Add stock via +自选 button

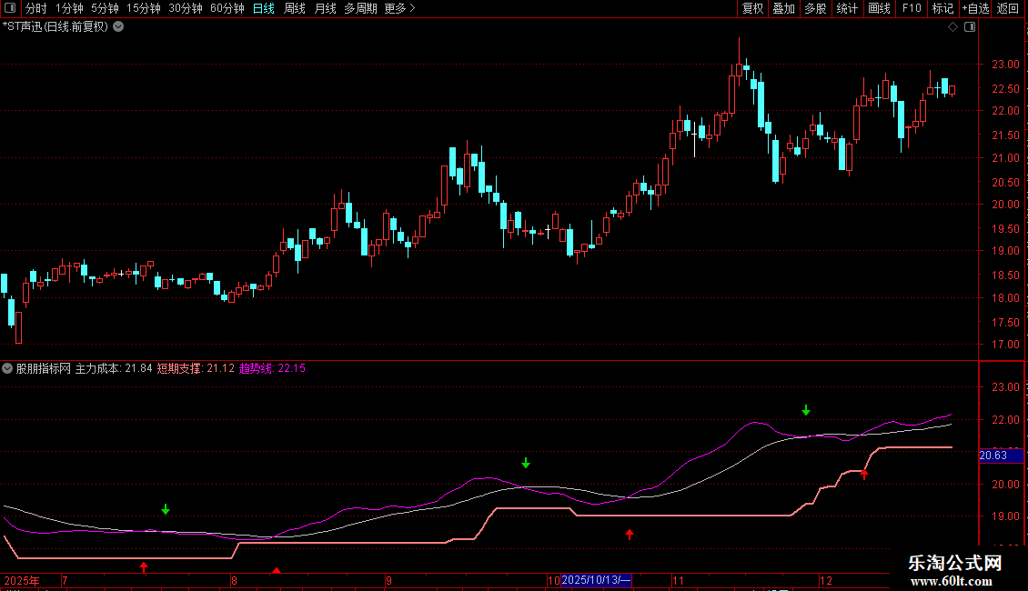pyautogui.click(x=975, y=8)
